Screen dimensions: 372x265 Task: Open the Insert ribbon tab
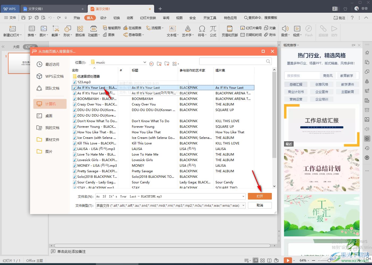(90, 18)
